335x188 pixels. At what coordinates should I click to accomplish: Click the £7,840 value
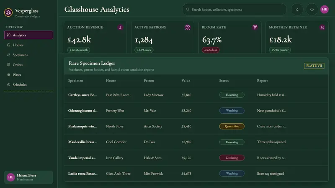coord(186,95)
